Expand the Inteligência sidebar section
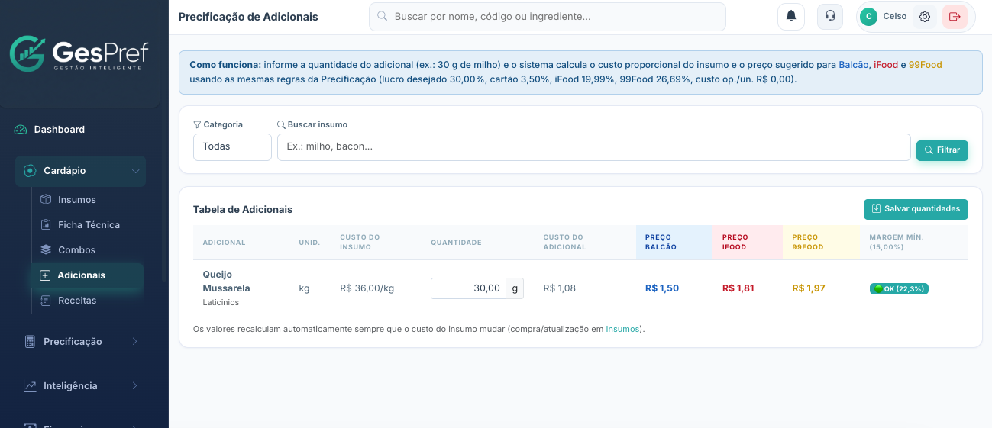Screen dimensions: 992x428 pos(80,386)
